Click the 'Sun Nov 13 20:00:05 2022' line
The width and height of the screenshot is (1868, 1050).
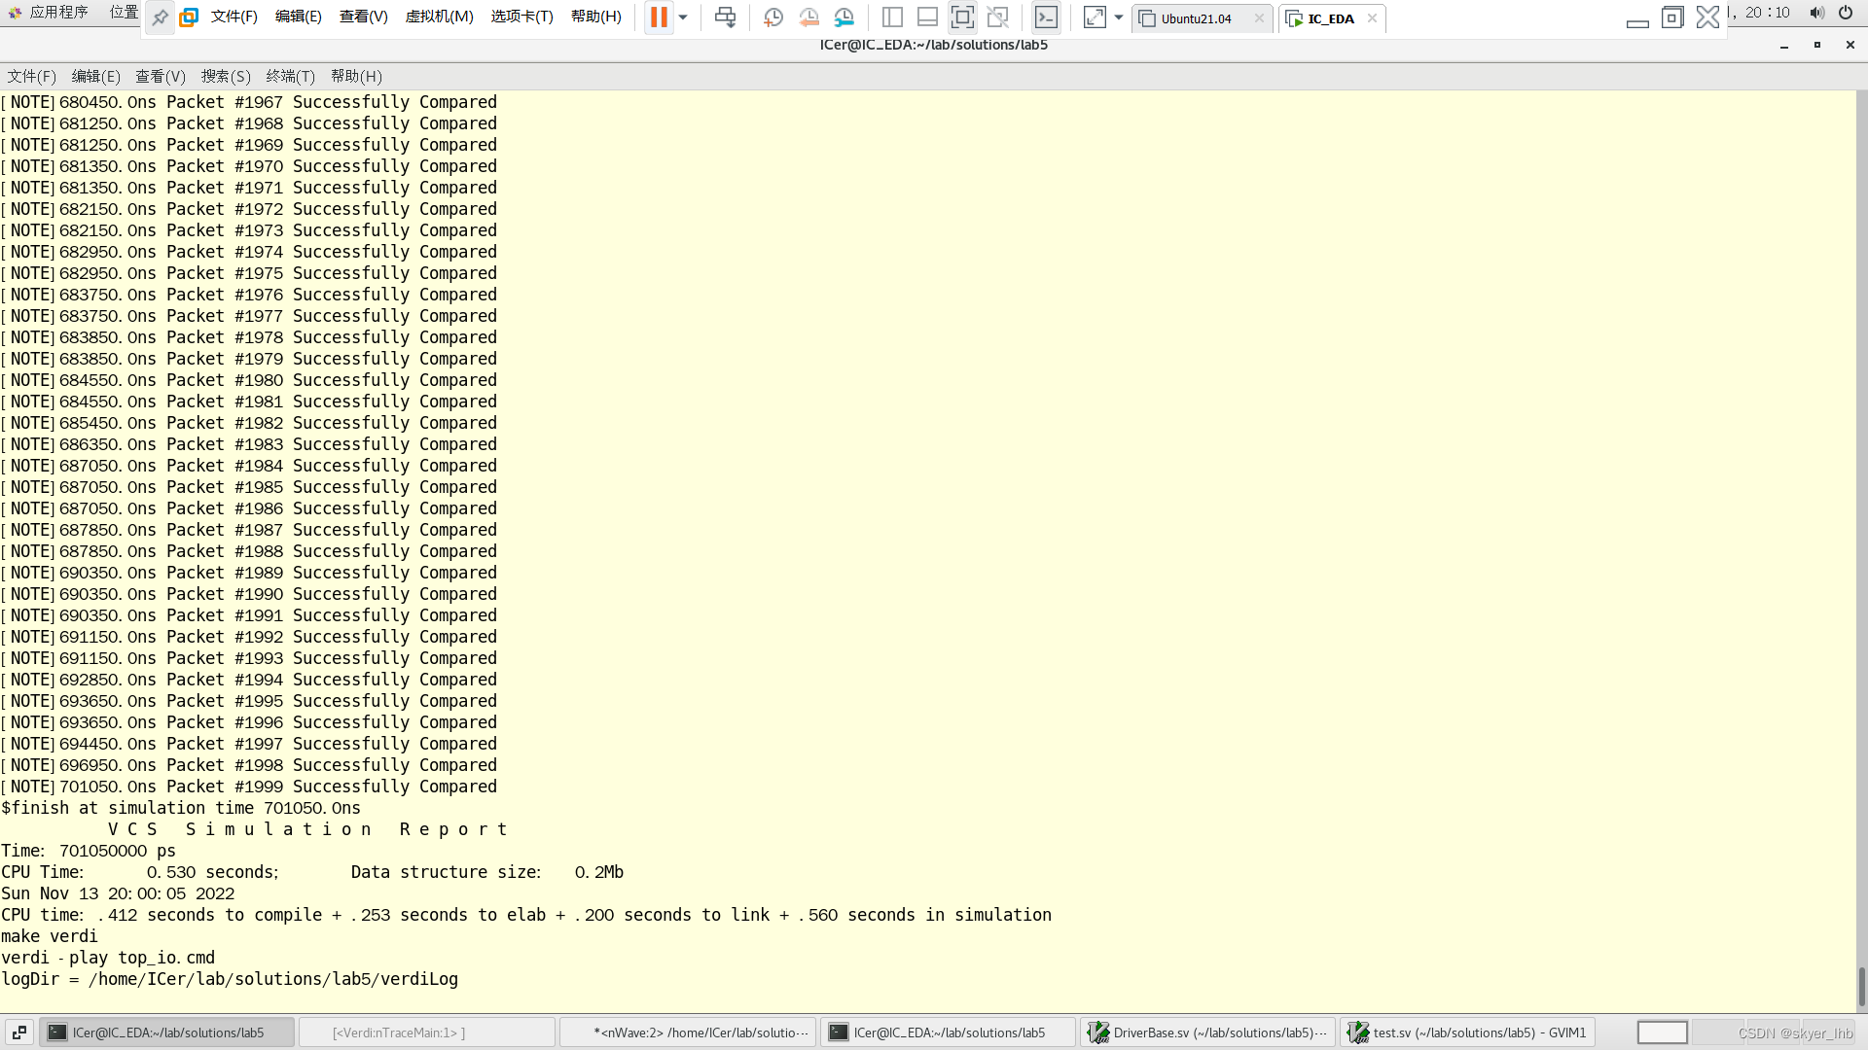pyautogui.click(x=118, y=893)
